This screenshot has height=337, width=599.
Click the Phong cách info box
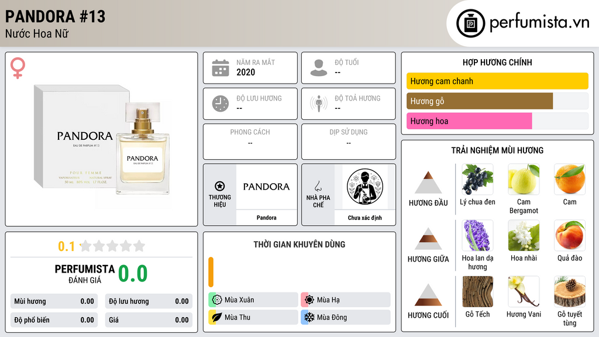[250, 142]
